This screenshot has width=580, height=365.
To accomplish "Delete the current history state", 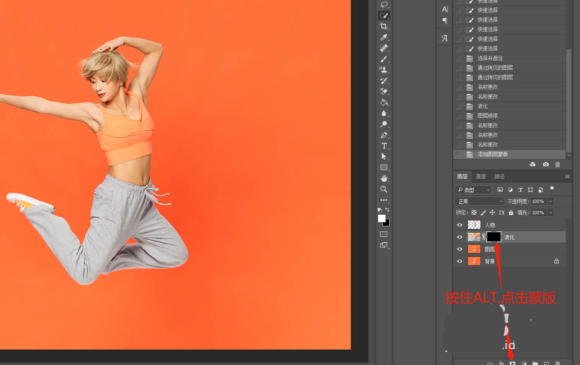I will coord(557,165).
